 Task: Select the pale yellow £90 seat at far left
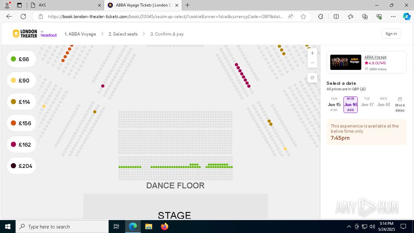(44, 106)
